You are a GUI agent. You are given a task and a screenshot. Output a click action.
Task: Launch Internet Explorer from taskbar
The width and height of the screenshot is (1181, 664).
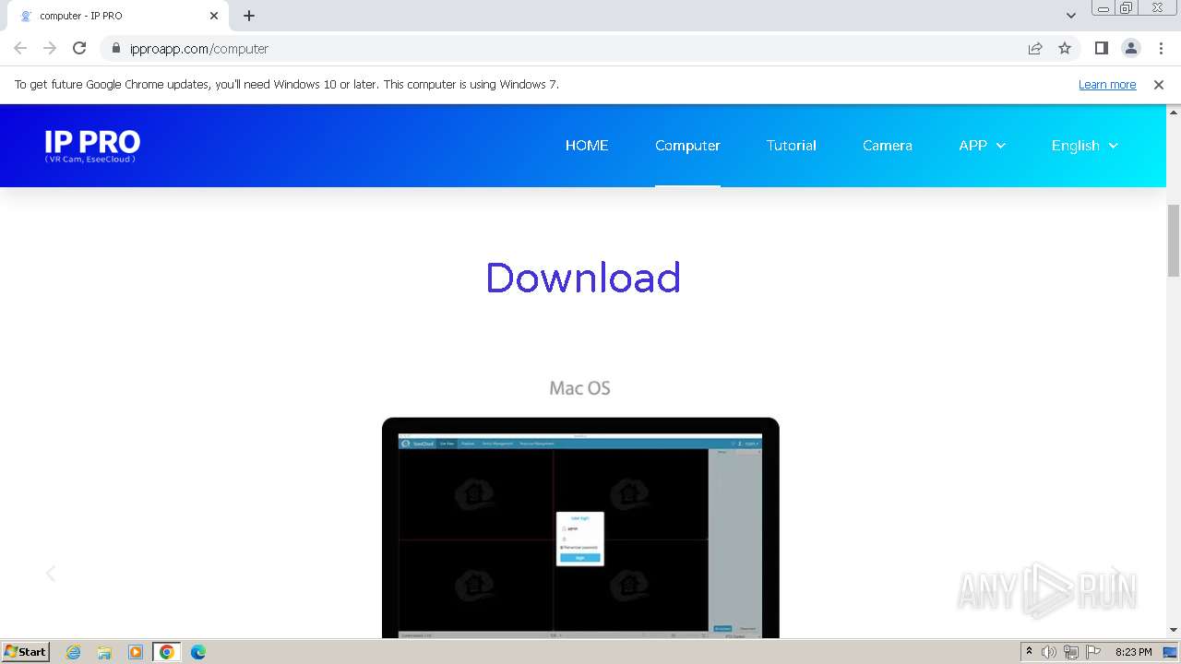74,652
